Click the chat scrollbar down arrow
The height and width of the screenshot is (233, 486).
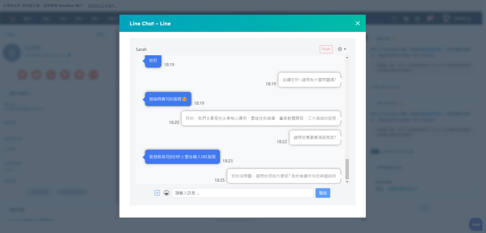(347, 182)
